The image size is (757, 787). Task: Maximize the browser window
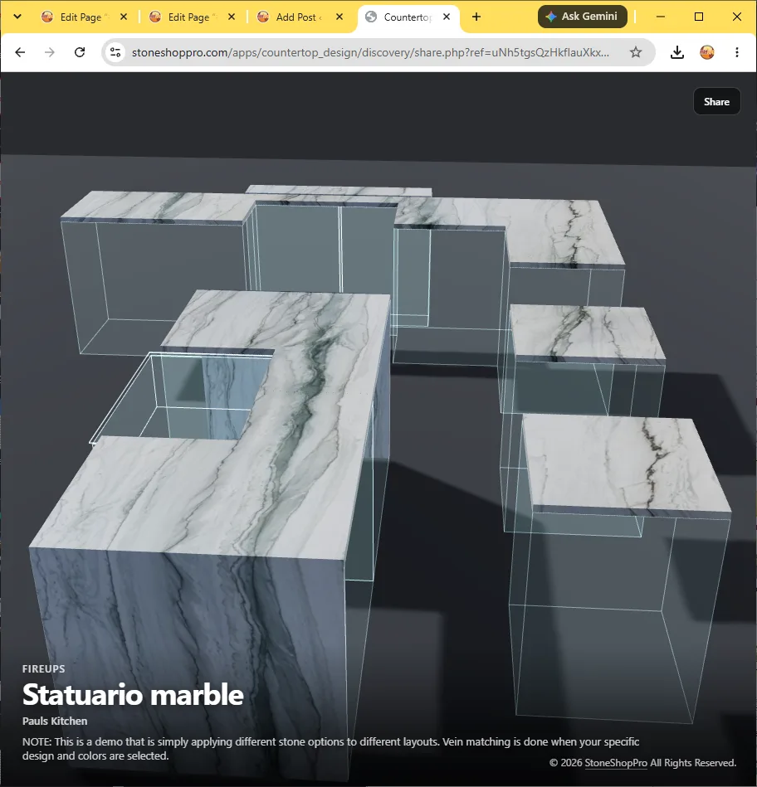[x=699, y=17]
